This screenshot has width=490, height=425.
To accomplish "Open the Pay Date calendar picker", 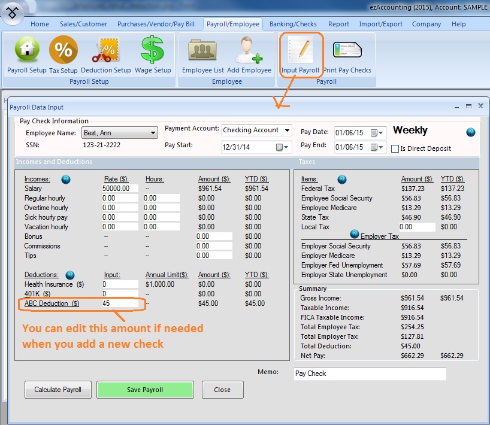I will [x=377, y=133].
